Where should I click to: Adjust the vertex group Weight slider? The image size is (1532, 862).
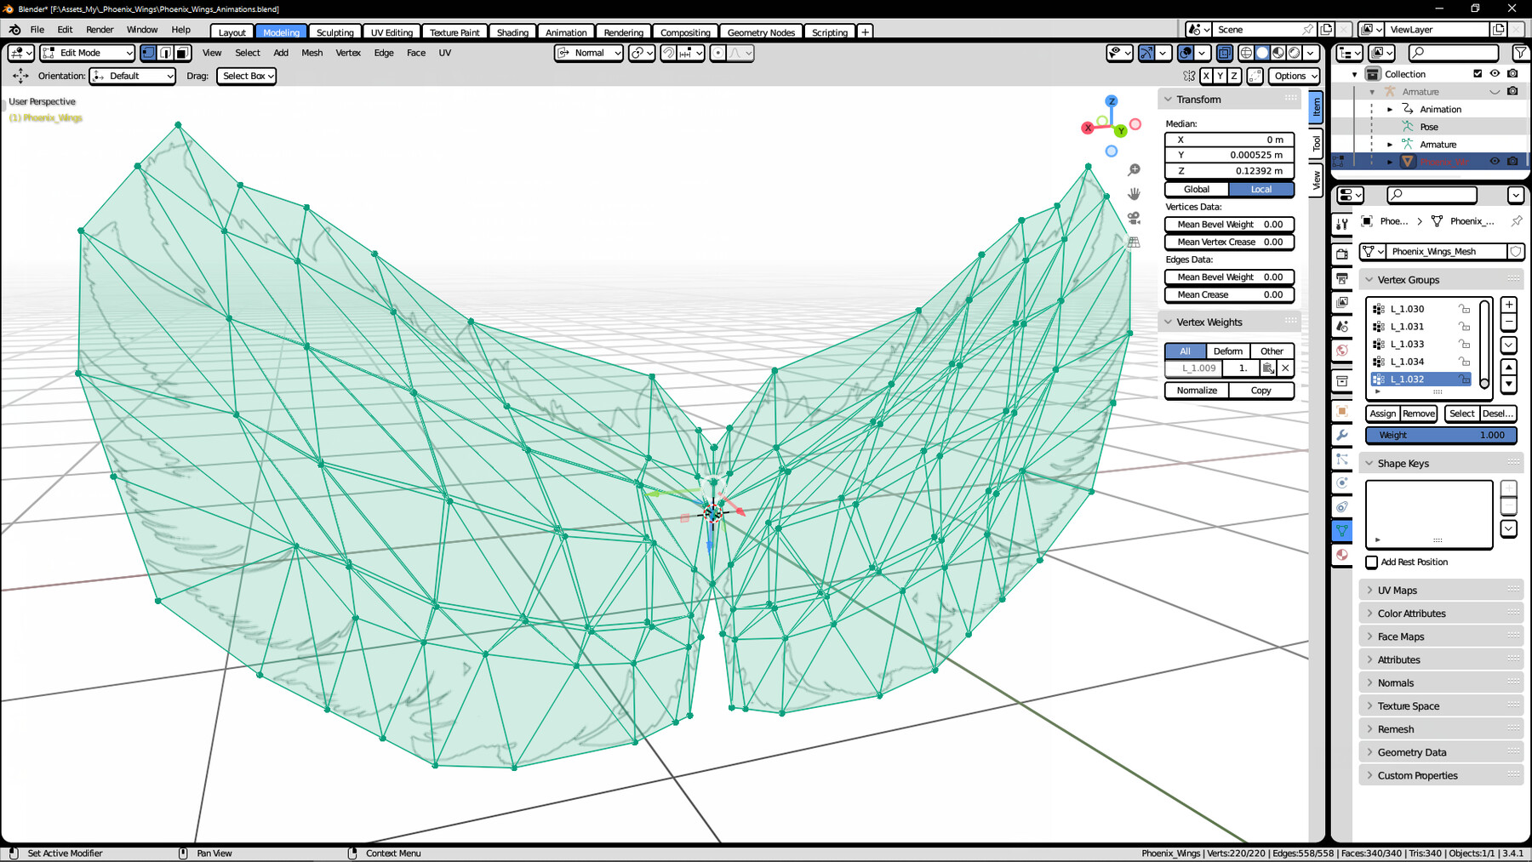[1441, 435]
